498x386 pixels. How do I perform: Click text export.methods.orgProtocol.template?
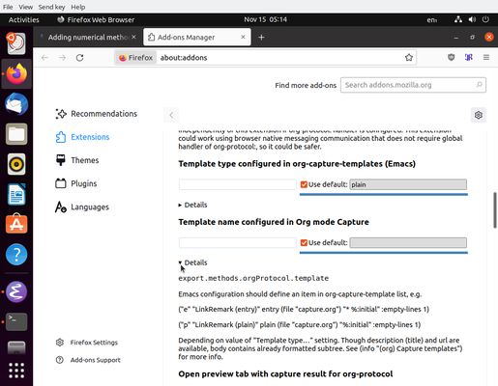253,278
